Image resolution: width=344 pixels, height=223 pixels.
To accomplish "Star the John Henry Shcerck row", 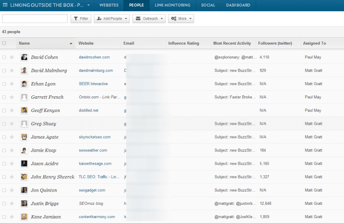I will coord(12,177).
